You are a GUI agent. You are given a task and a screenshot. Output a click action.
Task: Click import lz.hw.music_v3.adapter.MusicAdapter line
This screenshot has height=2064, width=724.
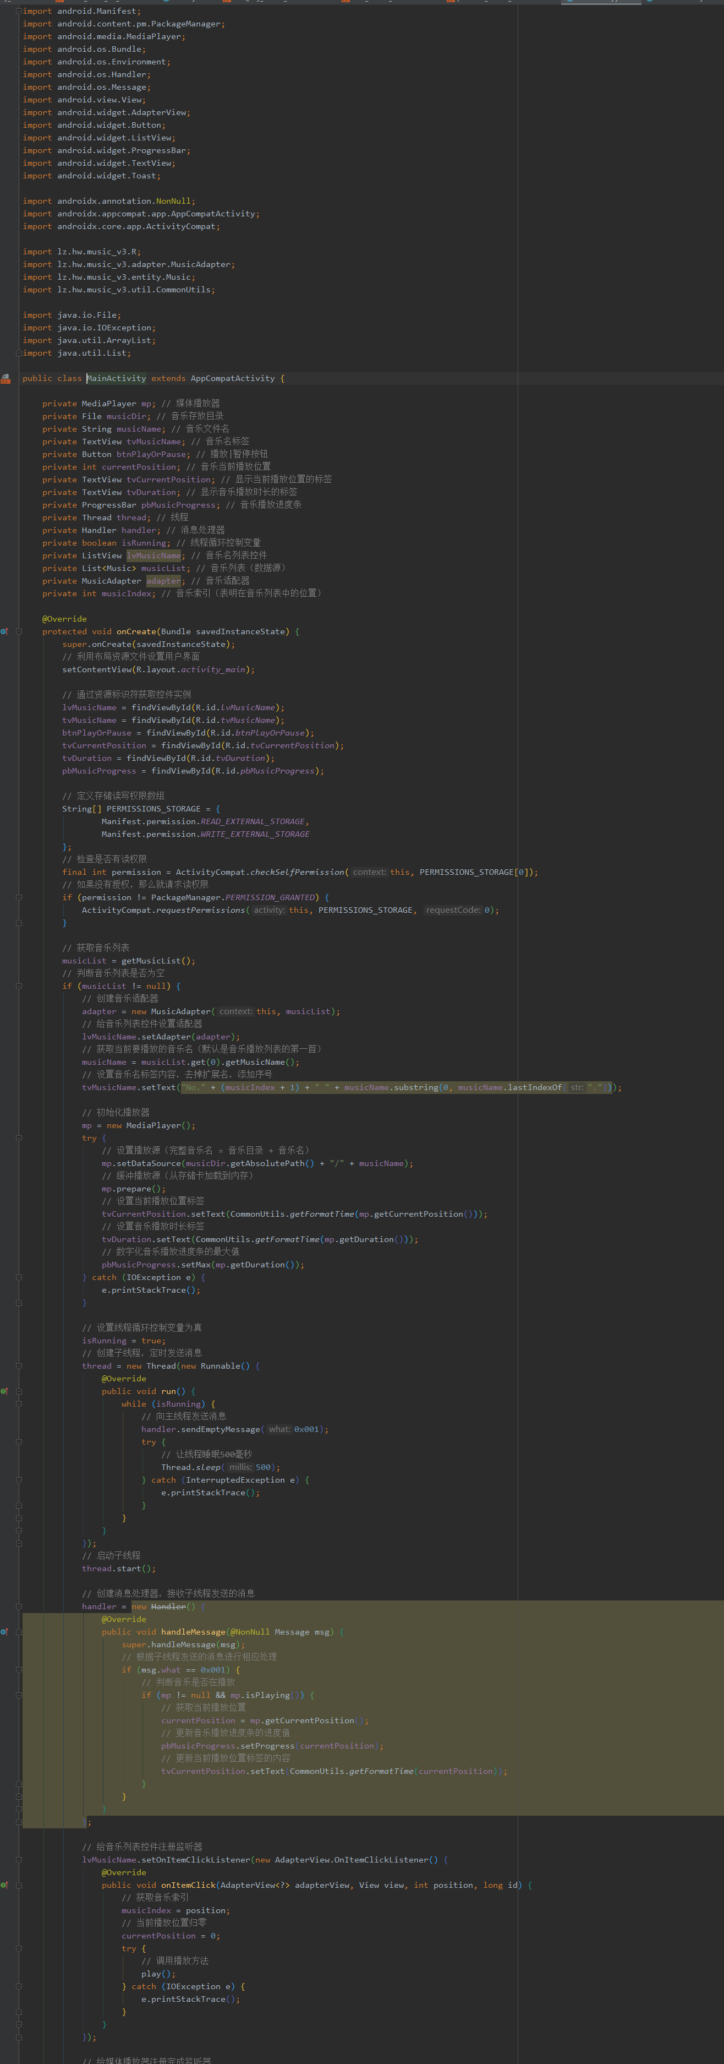tap(129, 264)
